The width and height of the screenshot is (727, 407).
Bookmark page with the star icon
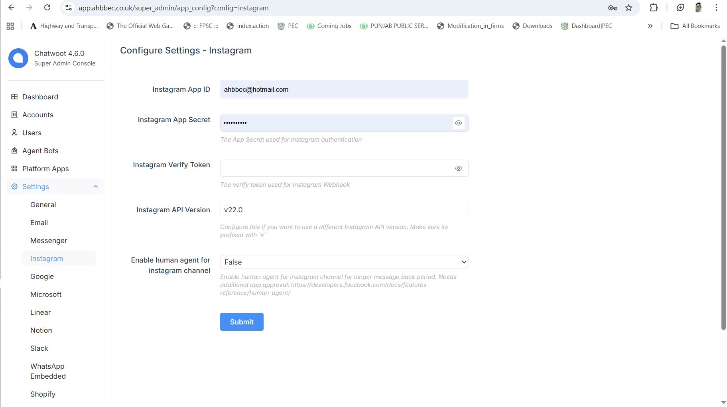(629, 8)
